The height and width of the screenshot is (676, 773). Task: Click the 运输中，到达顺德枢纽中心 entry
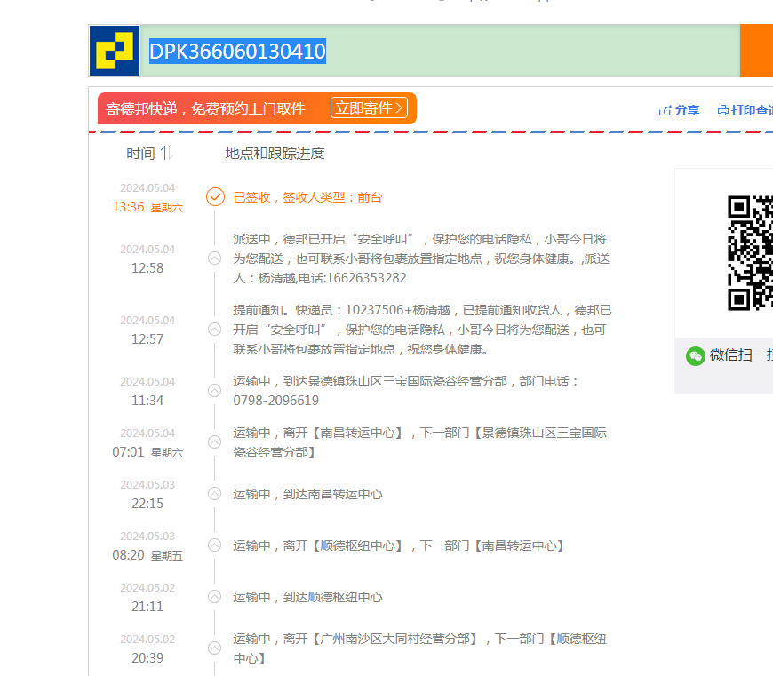pyautogui.click(x=307, y=597)
